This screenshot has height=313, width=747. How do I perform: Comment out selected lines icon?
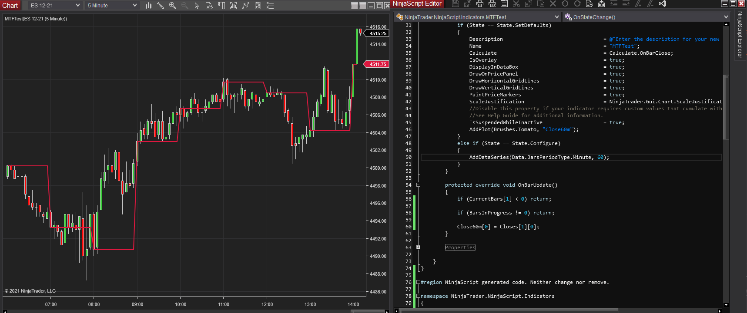pos(638,3)
